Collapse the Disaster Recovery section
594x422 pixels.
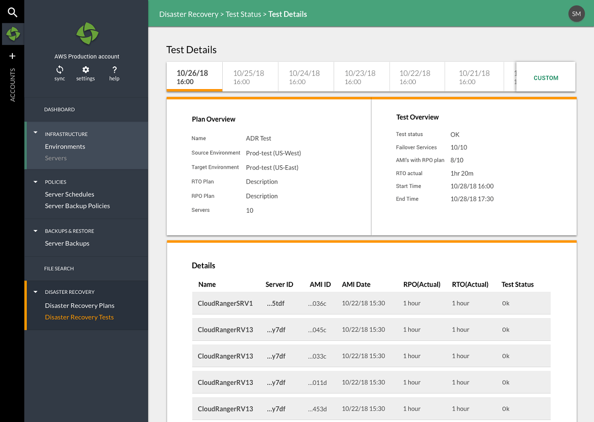pos(35,292)
